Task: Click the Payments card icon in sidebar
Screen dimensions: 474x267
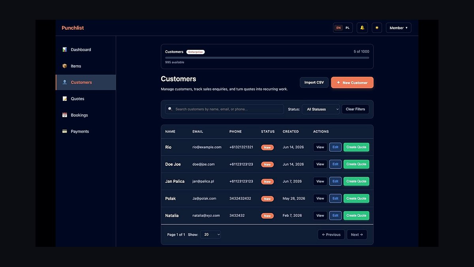Action: coord(65,131)
